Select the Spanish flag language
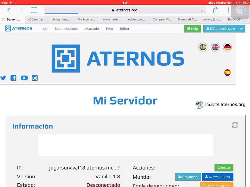The image size is (250, 187). pyautogui.click(x=227, y=72)
